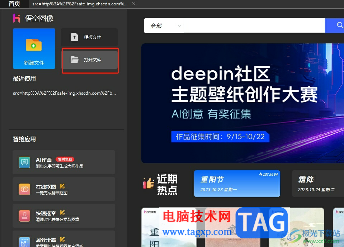Click the search input field
Image resolution: width=344 pixels, height=247 pixels.
(x=254, y=26)
